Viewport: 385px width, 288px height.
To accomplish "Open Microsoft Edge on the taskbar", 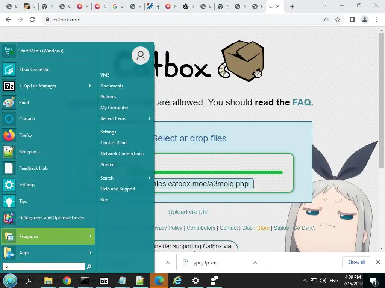I will pos(159,280).
